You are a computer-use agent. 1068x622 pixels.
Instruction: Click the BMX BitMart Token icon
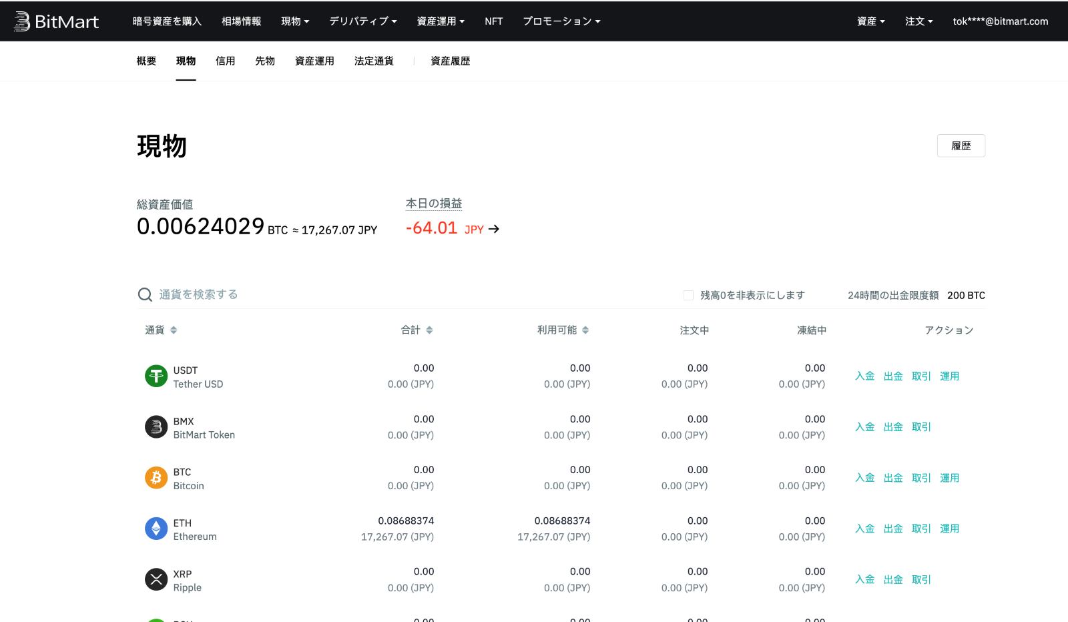click(156, 426)
